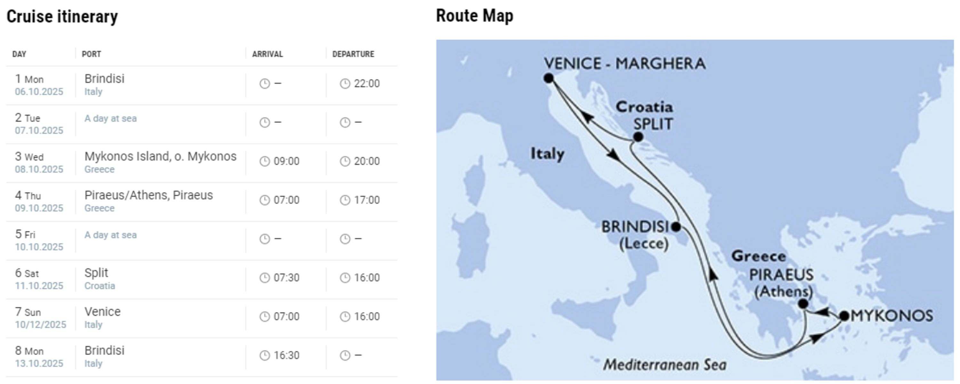The width and height of the screenshot is (960, 384).
Task: Click the clock icon beside Split 07:30 arrival
Action: (264, 278)
